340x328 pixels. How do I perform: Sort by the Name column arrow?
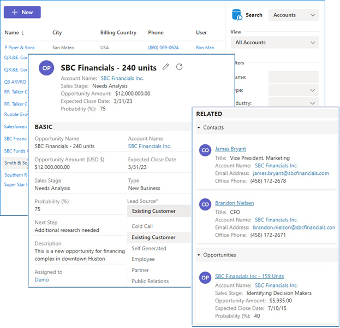click(22, 33)
